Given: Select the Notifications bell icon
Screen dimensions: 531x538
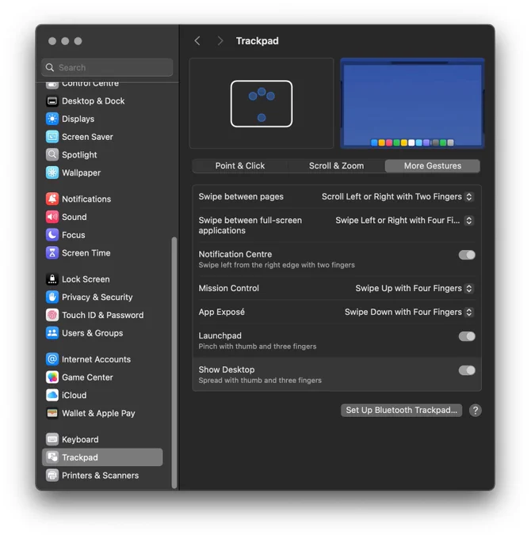Looking at the screenshot, I should pos(52,199).
